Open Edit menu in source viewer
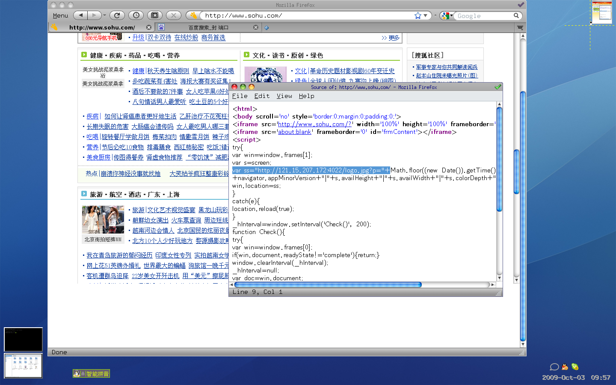The height and width of the screenshot is (385, 616). [262, 96]
